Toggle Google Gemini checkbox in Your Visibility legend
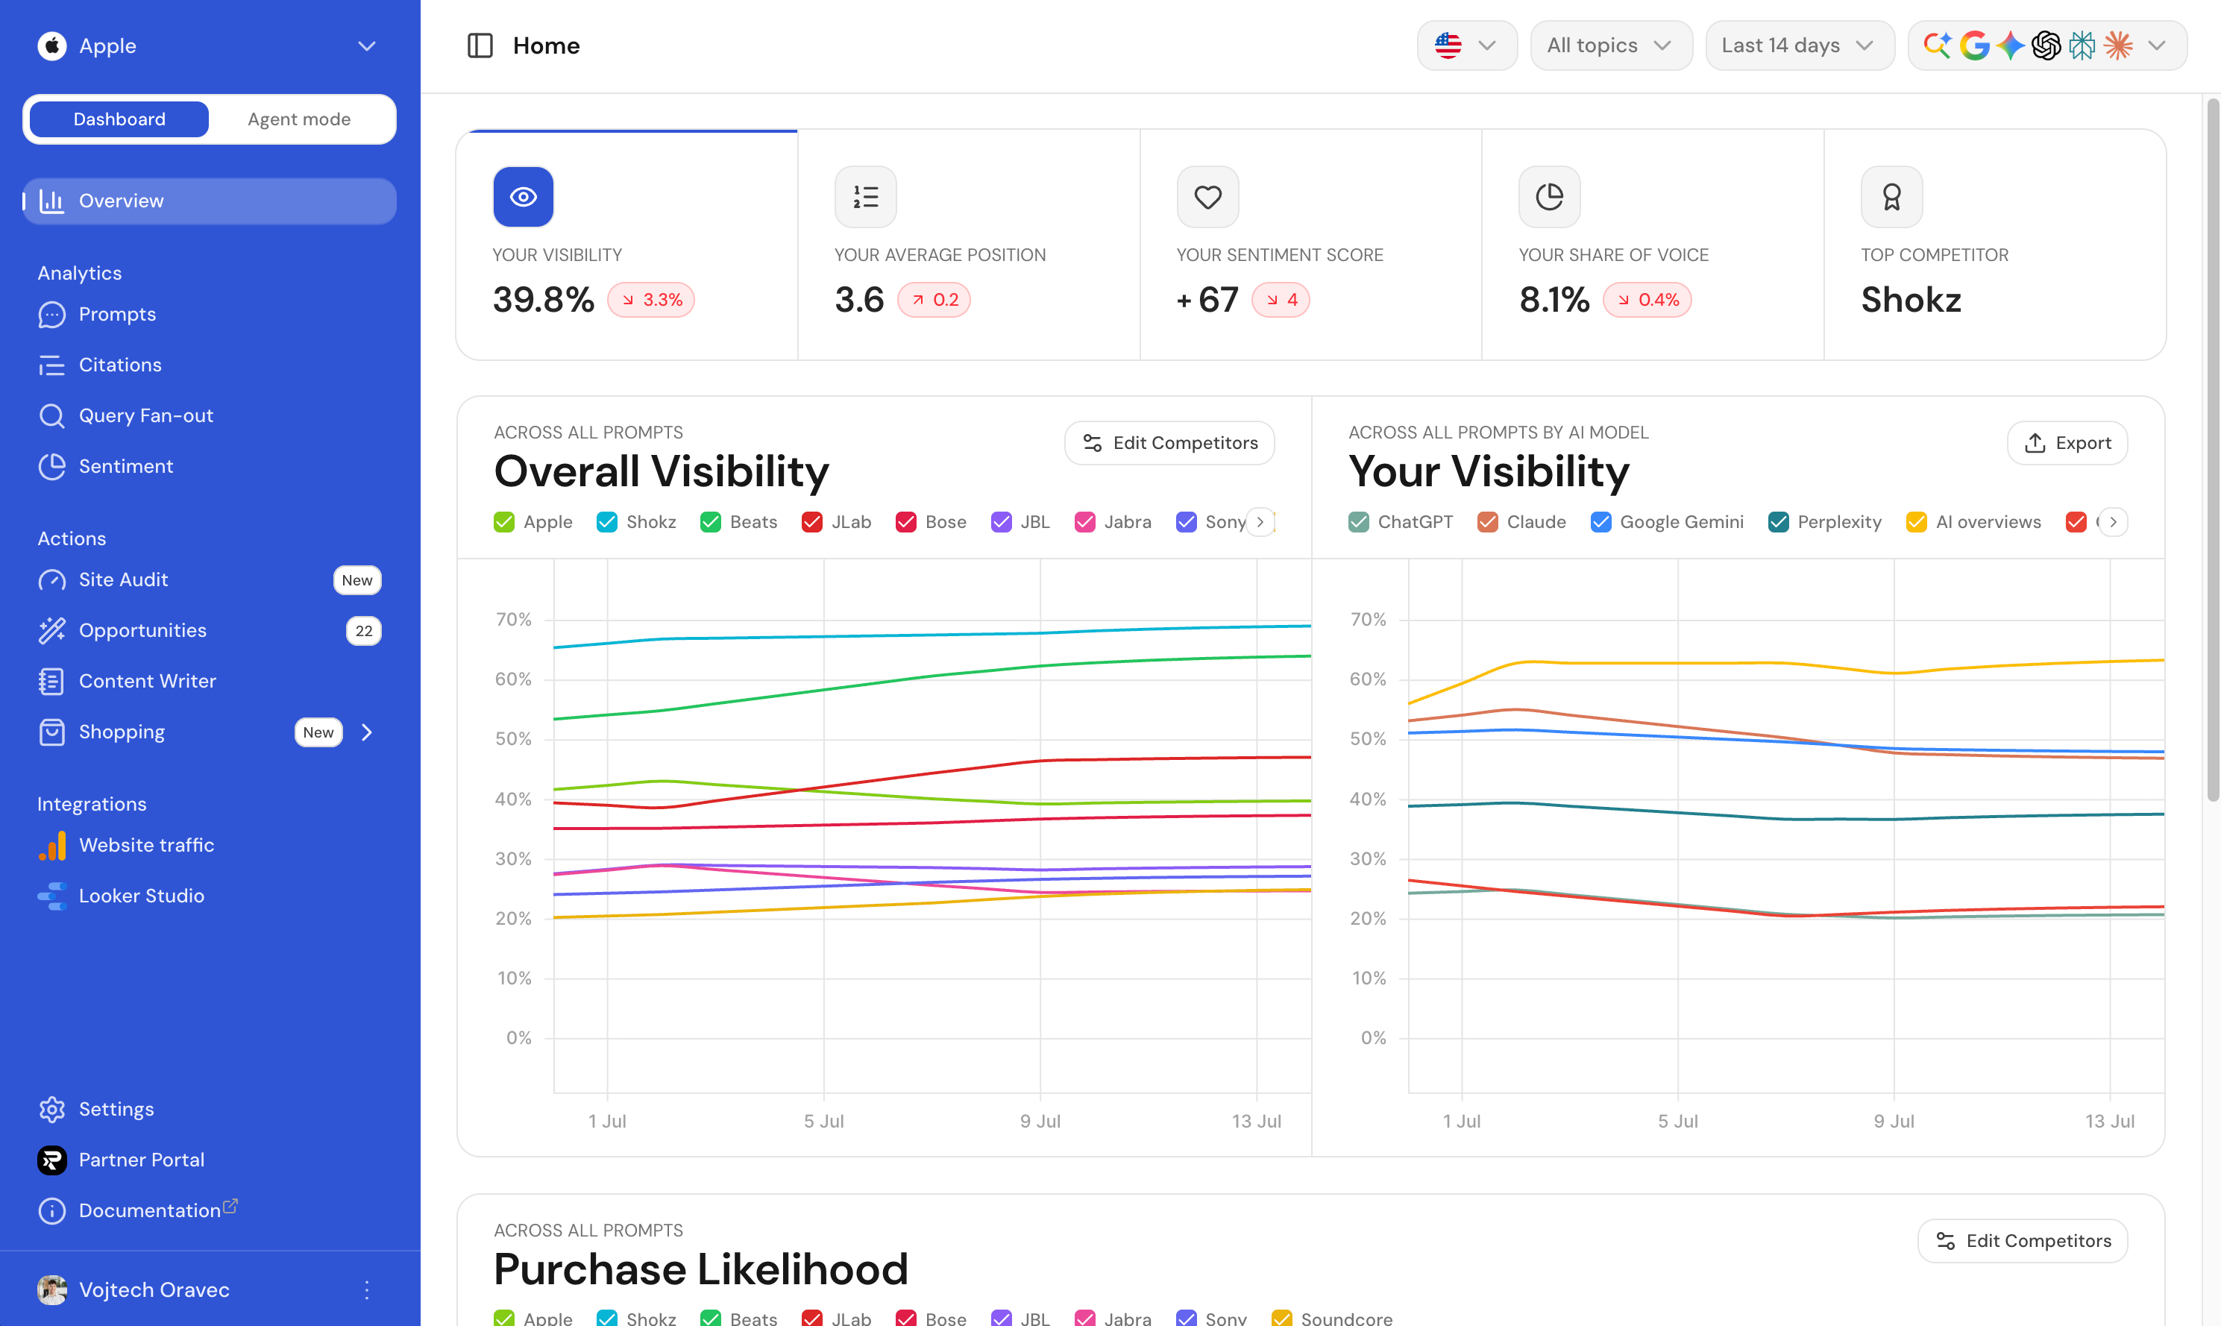 coord(1601,522)
